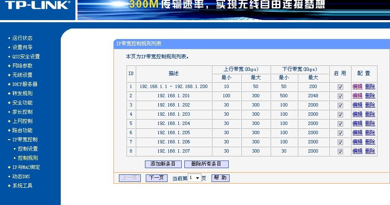
Task: Collapse the IP带宽控制 menu
Action: pyautogui.click(x=25, y=139)
